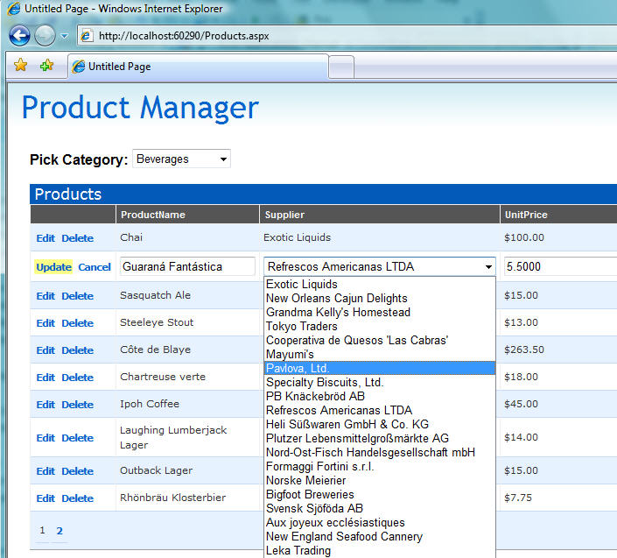This screenshot has height=558, width=617.
Task: Edit the Côte de Blaye row
Action: pyautogui.click(x=46, y=350)
